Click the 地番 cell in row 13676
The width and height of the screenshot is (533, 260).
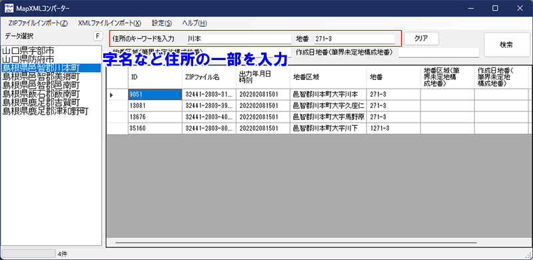(394, 117)
